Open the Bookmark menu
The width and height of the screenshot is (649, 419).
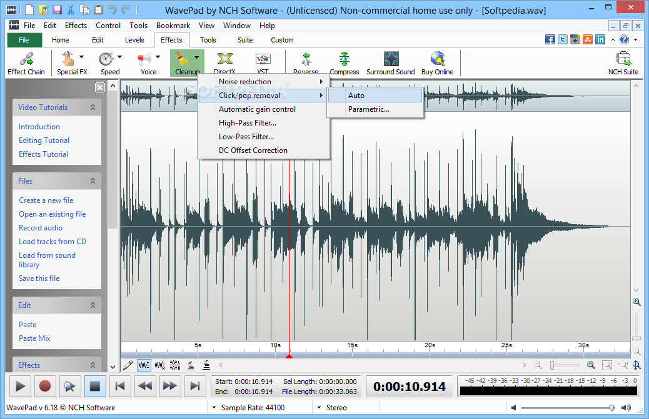tap(173, 25)
